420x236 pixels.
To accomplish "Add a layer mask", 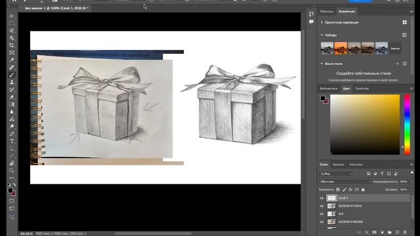I will [x=374, y=232].
